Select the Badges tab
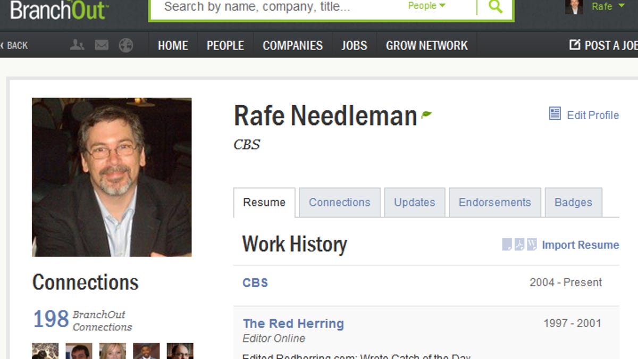The width and height of the screenshot is (638, 359). point(573,203)
